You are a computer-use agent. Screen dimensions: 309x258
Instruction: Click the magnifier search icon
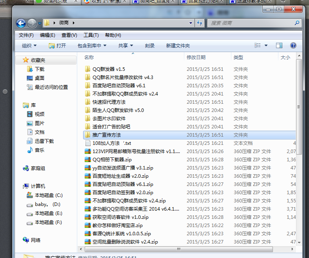click(297, 23)
